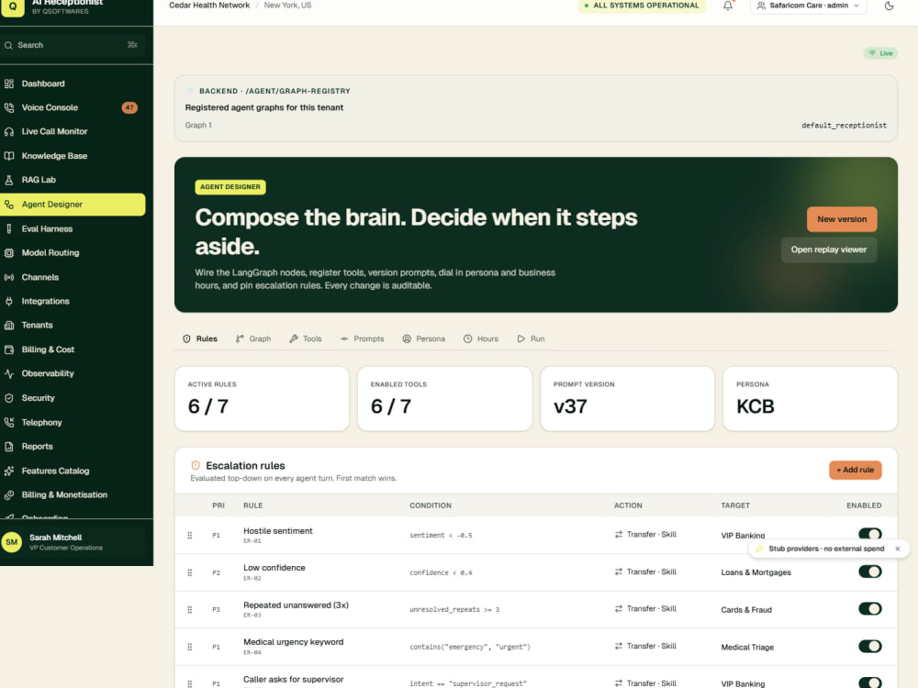Open Security shield icon
The width and height of the screenshot is (918, 688).
coord(9,398)
